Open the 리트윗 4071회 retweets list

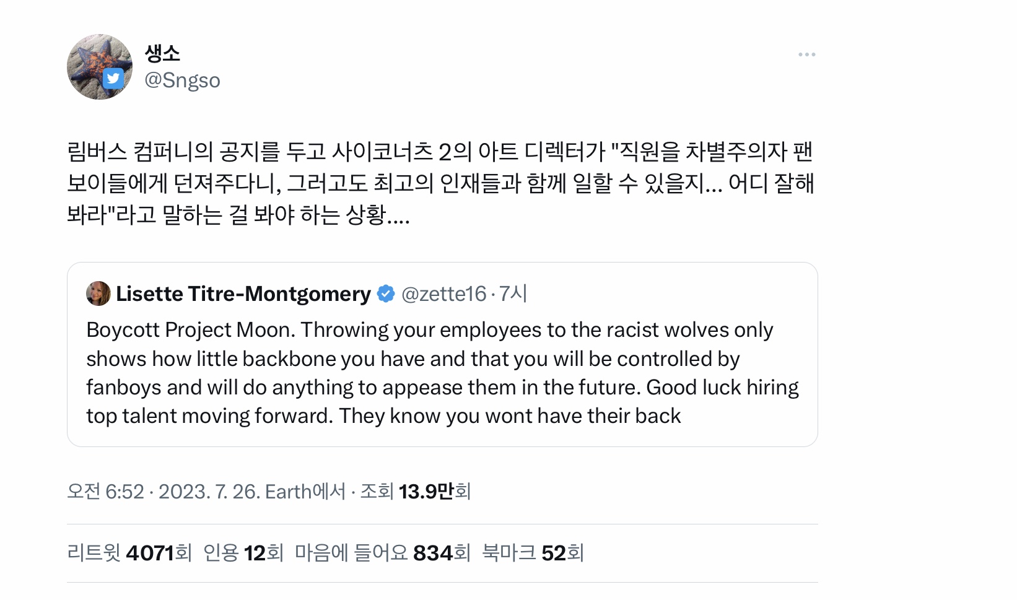click(129, 553)
